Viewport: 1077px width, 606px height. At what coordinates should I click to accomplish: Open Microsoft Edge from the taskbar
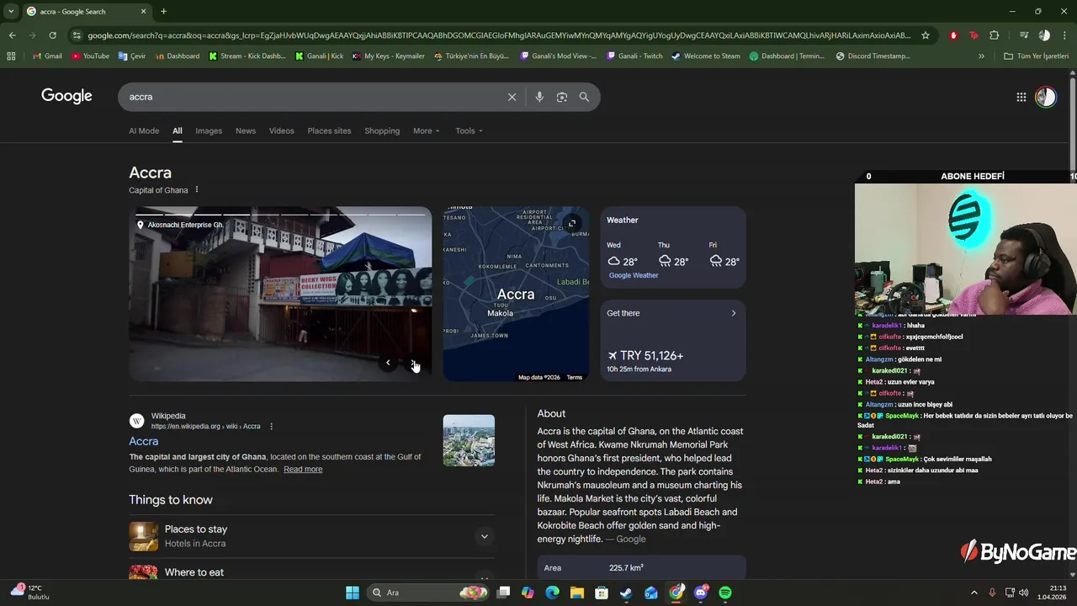click(x=552, y=593)
